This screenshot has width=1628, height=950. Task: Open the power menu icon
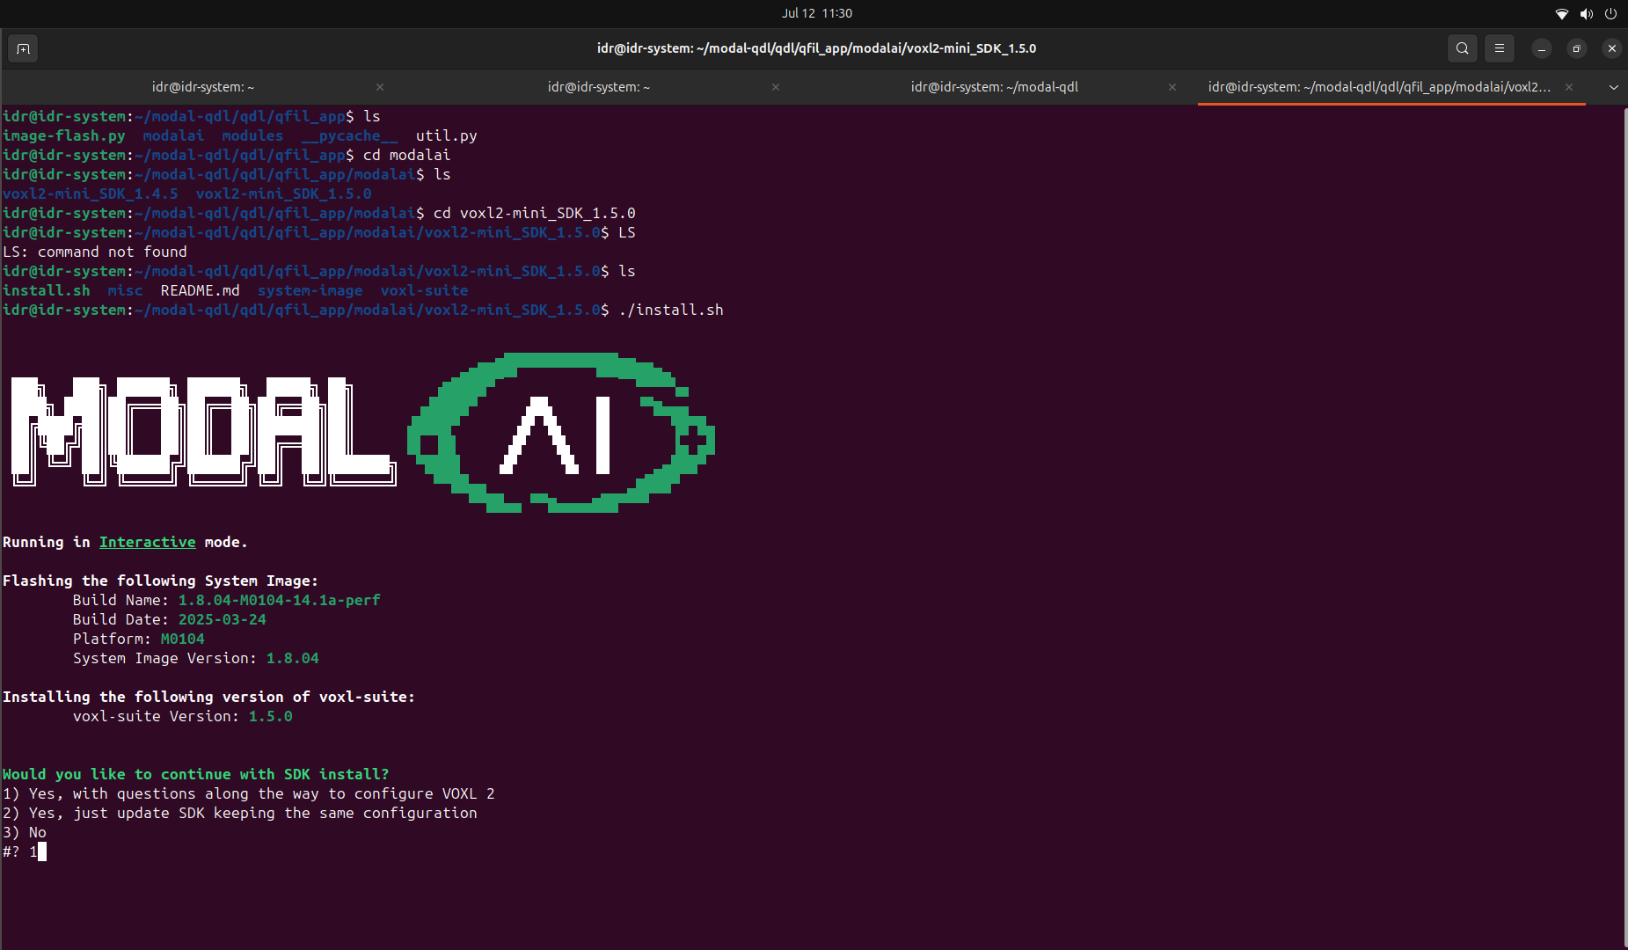coord(1611,13)
